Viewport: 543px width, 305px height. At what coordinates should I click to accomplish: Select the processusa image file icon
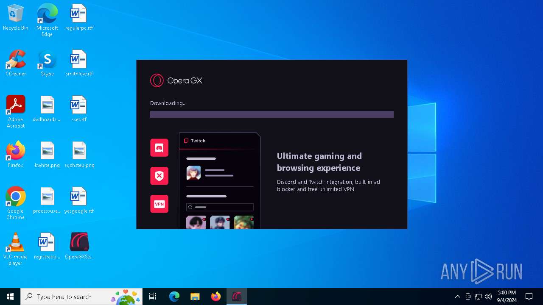tap(47, 201)
